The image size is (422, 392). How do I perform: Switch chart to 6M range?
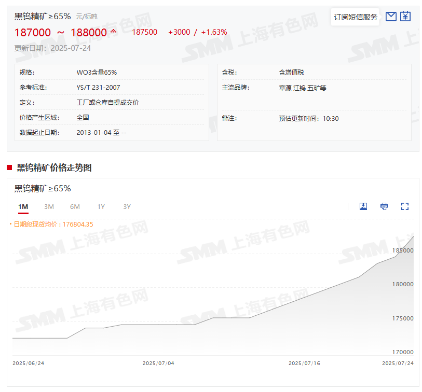point(75,207)
